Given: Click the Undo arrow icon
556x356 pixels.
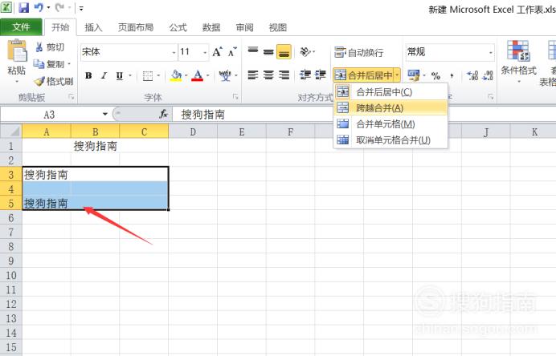Looking at the screenshot, I should click(39, 7).
